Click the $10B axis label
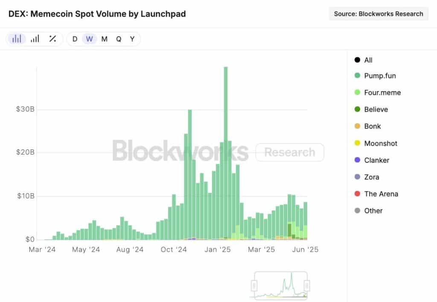 pyautogui.click(x=26, y=196)
